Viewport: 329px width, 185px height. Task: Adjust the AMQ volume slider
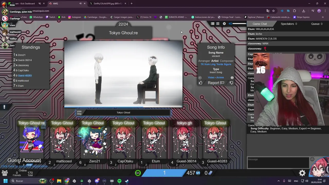239,24
